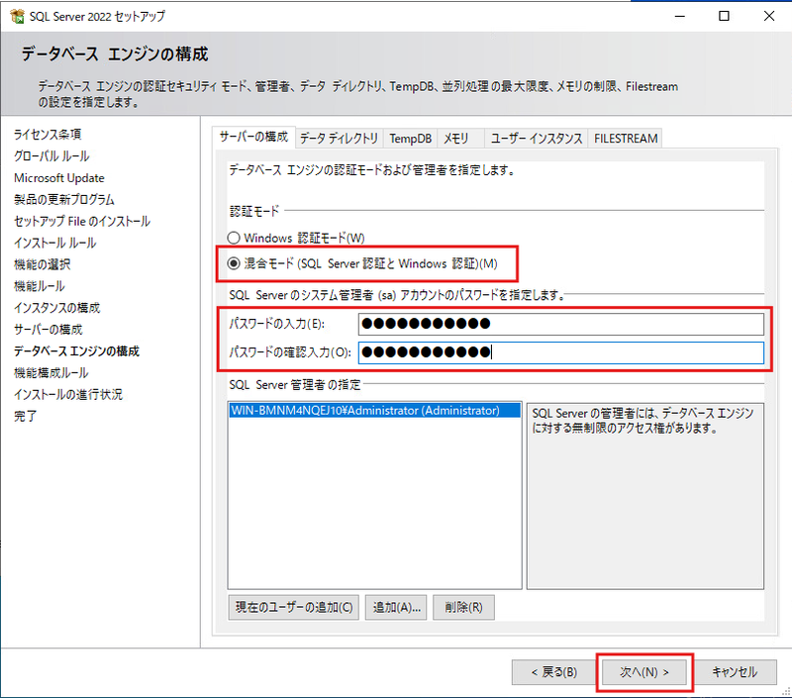Select WIN-BMNM4NQEJ10¥Administrator in admin list

point(374,410)
